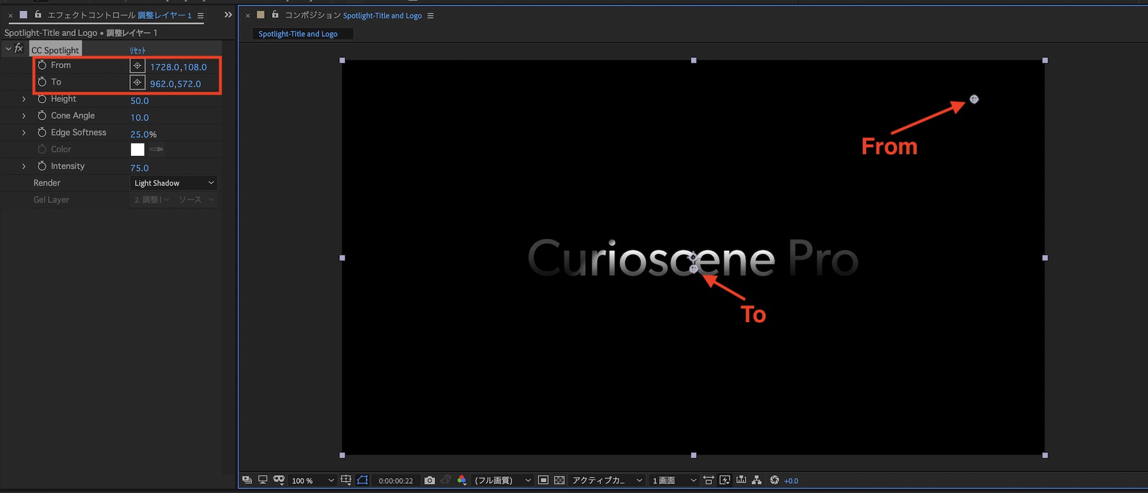The height and width of the screenshot is (493, 1148).
Task: Close the Effect Controls panel tab
Action: (10, 15)
